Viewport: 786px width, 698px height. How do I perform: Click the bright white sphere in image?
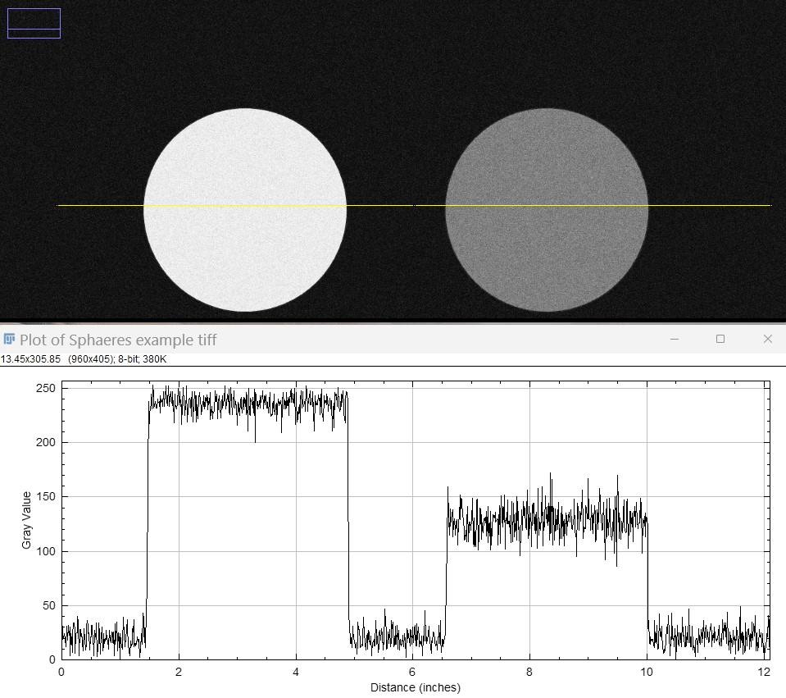pos(245,210)
